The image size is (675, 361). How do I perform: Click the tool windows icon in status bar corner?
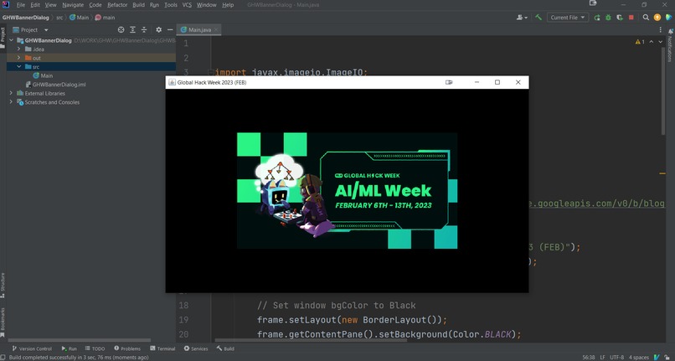click(x=3, y=357)
